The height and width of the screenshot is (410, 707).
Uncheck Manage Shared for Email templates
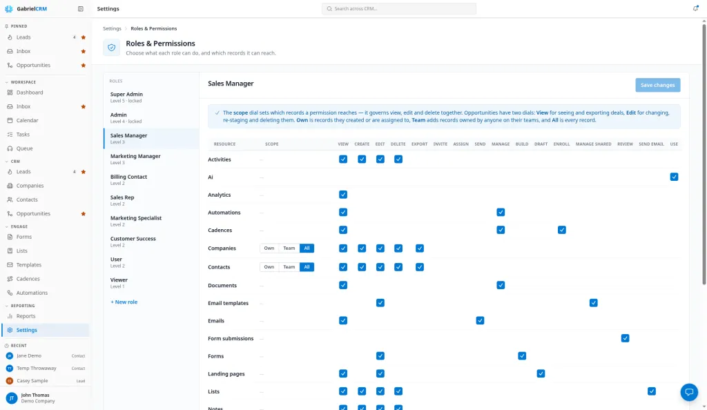click(x=593, y=303)
